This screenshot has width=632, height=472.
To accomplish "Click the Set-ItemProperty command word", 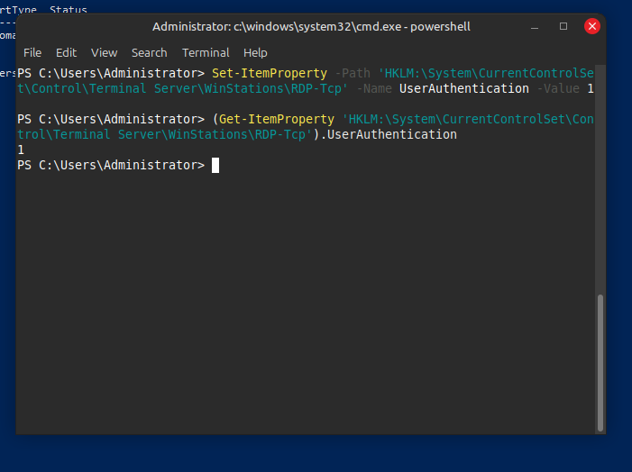I will [269, 73].
